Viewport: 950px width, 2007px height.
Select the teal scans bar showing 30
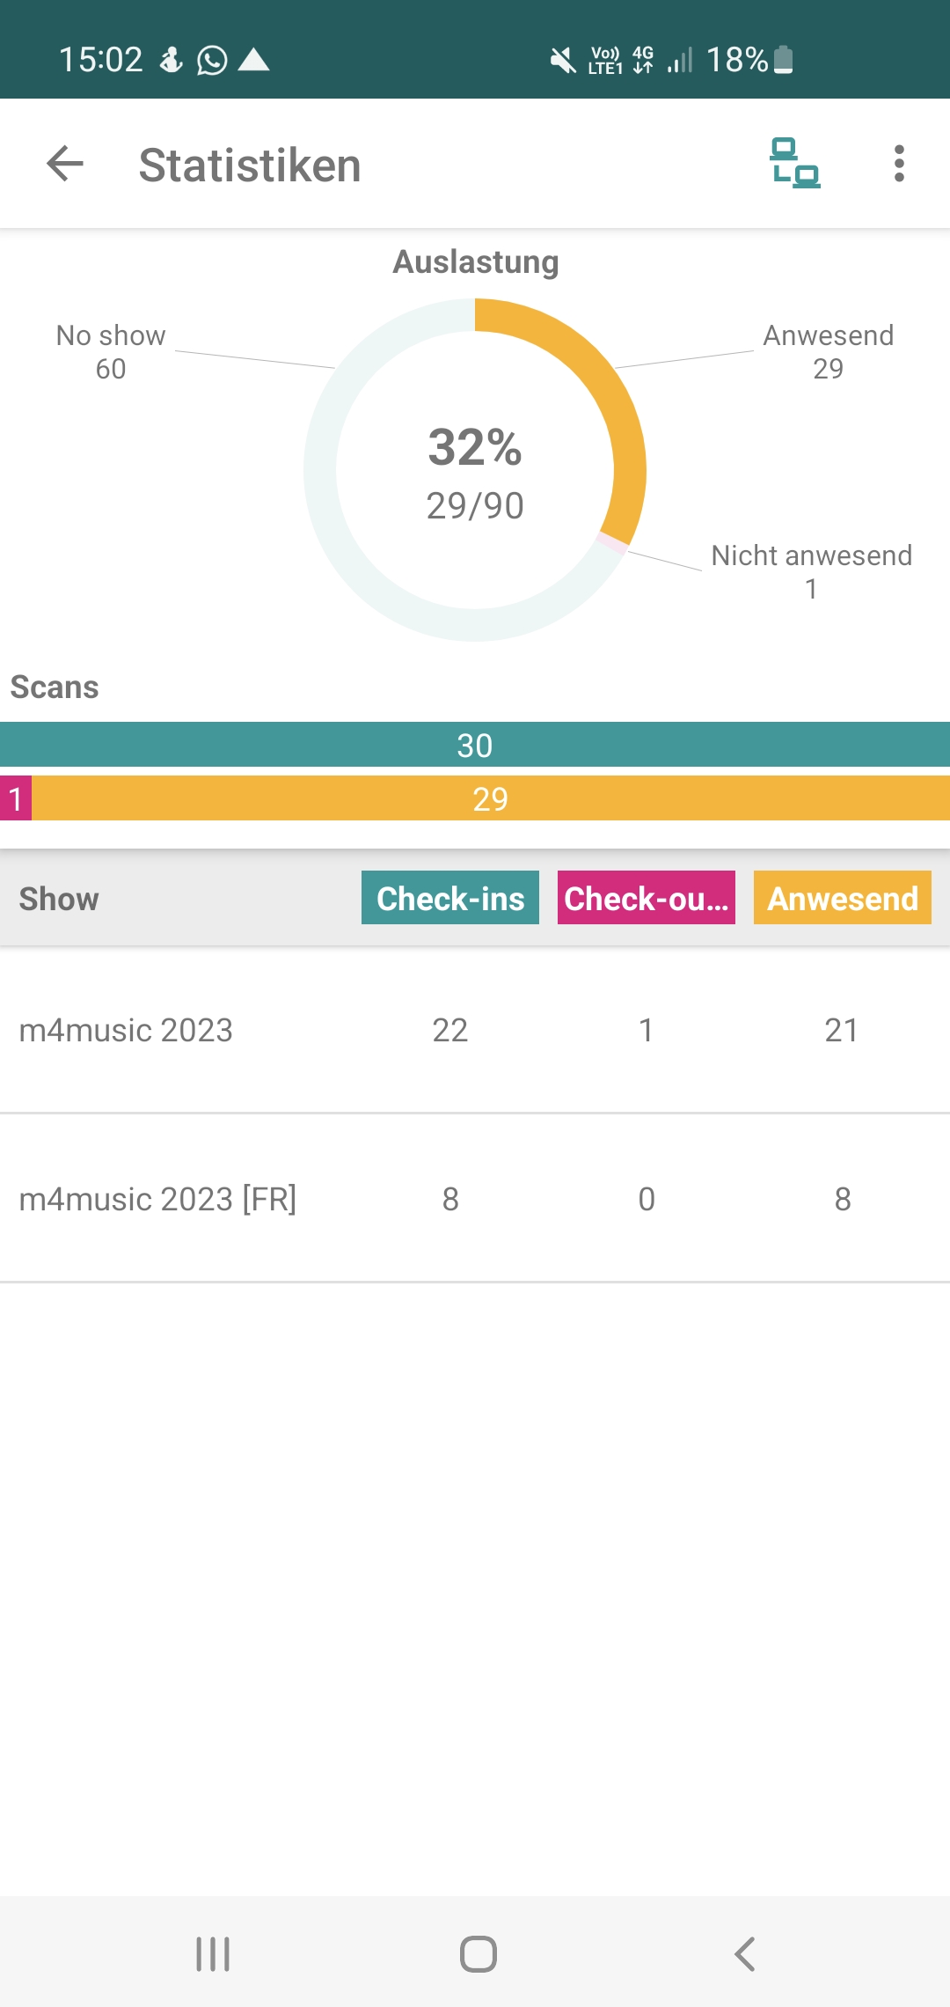click(475, 745)
